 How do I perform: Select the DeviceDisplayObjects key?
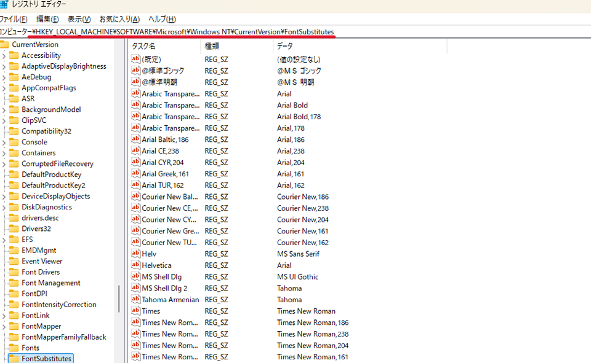(x=56, y=197)
